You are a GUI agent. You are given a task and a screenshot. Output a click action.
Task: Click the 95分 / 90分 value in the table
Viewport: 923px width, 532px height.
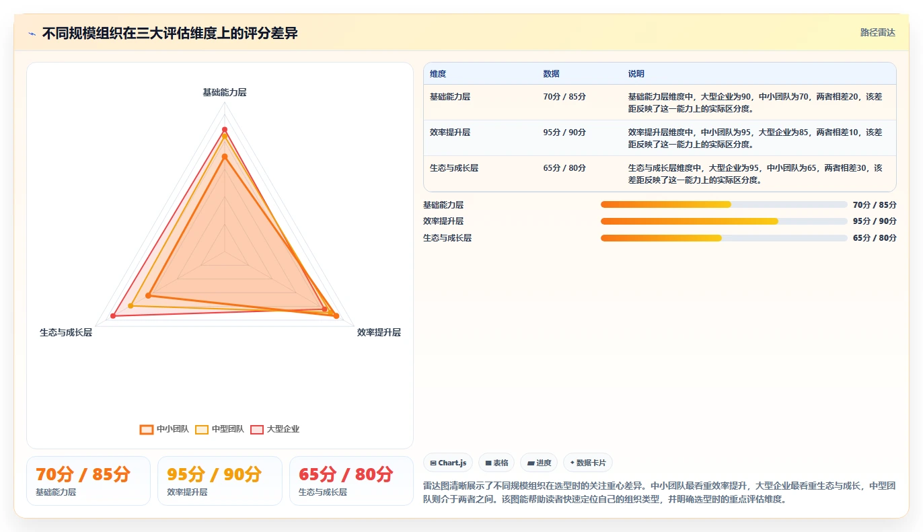[564, 132]
